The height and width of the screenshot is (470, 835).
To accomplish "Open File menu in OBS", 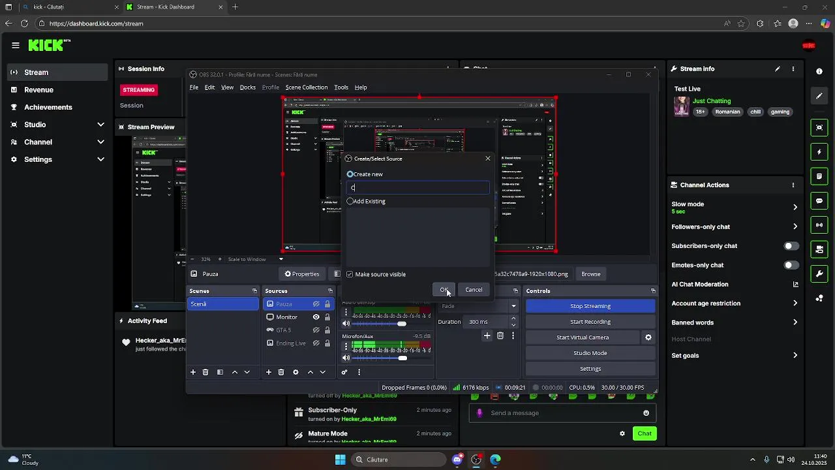I will (194, 87).
